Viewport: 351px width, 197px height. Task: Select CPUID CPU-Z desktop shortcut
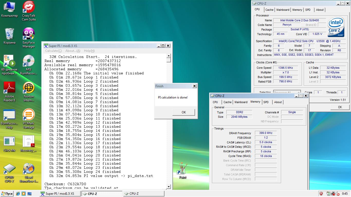[x=9, y=173]
